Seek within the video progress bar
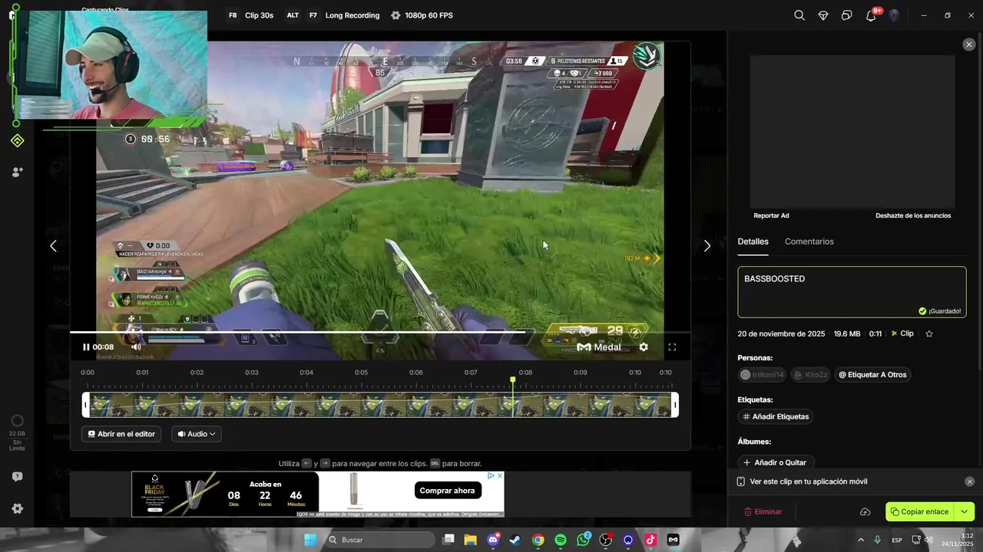The width and height of the screenshot is (983, 552). pos(379,332)
